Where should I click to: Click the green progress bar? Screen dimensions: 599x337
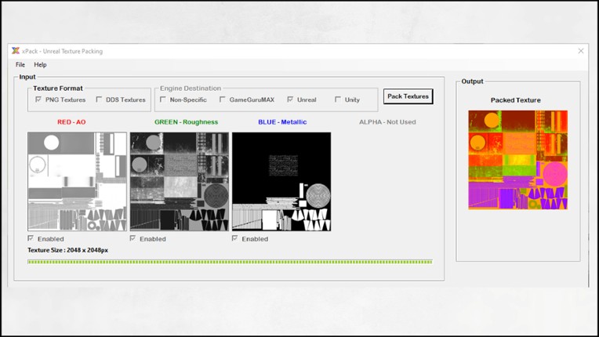(229, 262)
